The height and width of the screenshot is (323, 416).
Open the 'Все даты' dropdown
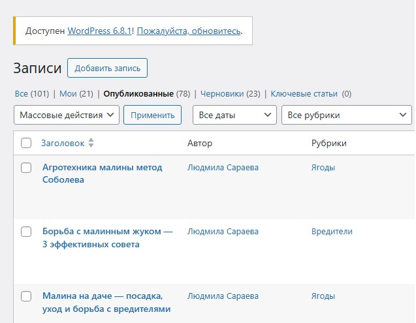pyautogui.click(x=235, y=115)
